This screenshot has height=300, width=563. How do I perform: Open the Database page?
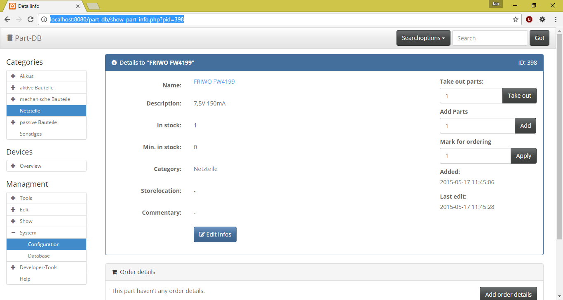click(46, 256)
